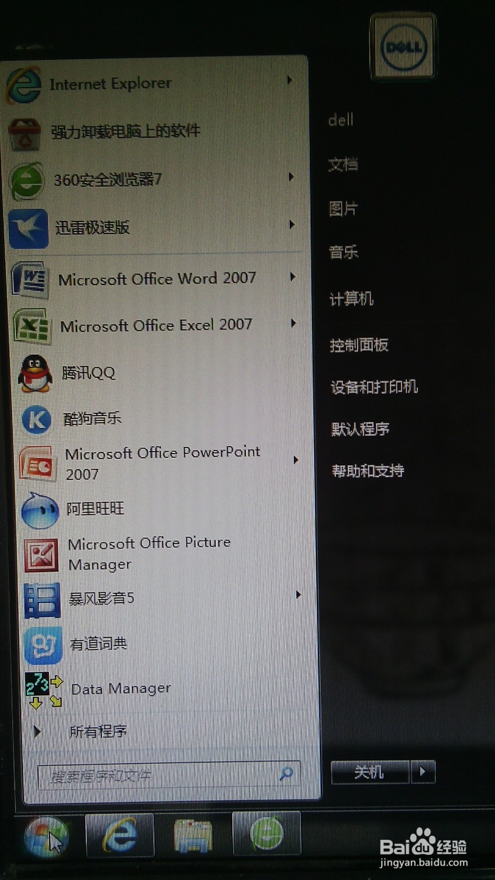The width and height of the screenshot is (495, 880).
Task: Open Word 2007 via its icon
Action: [30, 279]
